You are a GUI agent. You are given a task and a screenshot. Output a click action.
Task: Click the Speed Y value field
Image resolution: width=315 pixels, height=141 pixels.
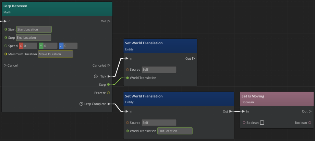50,46
